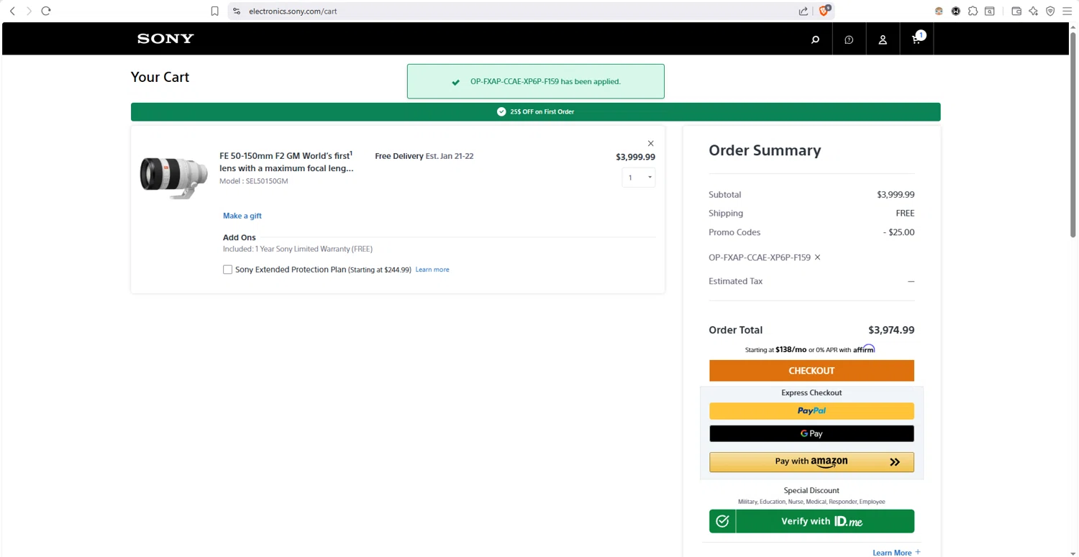Open the browser main menu
The height and width of the screenshot is (557, 1079).
tap(1067, 11)
